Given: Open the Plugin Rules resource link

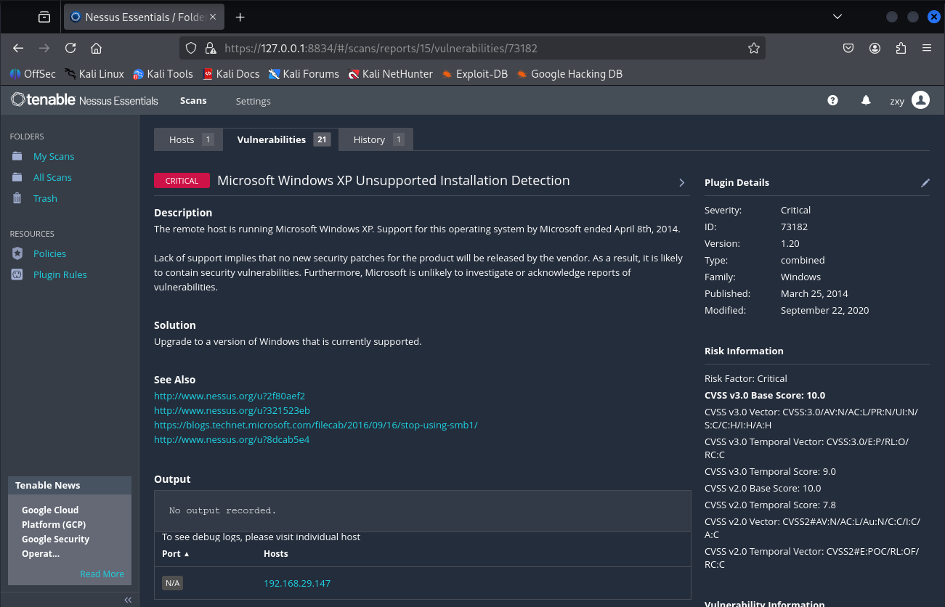Looking at the screenshot, I should (60, 274).
